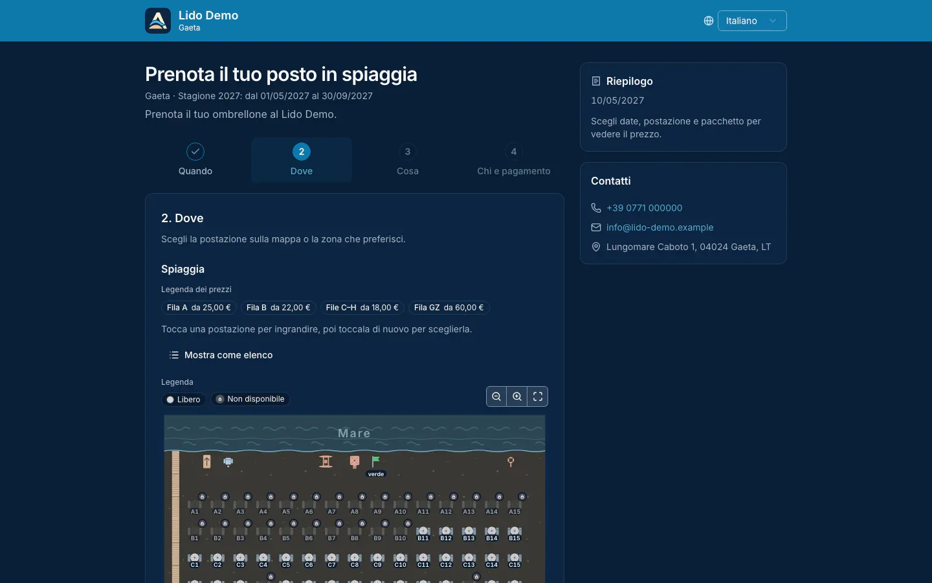Click the green flag icon on the beach
The image size is (932, 583).
[376, 461]
